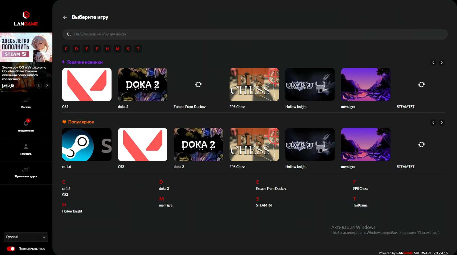Select CS2 thumbnail in Популярное
This screenshot has width=457, height=255.
click(x=143, y=144)
